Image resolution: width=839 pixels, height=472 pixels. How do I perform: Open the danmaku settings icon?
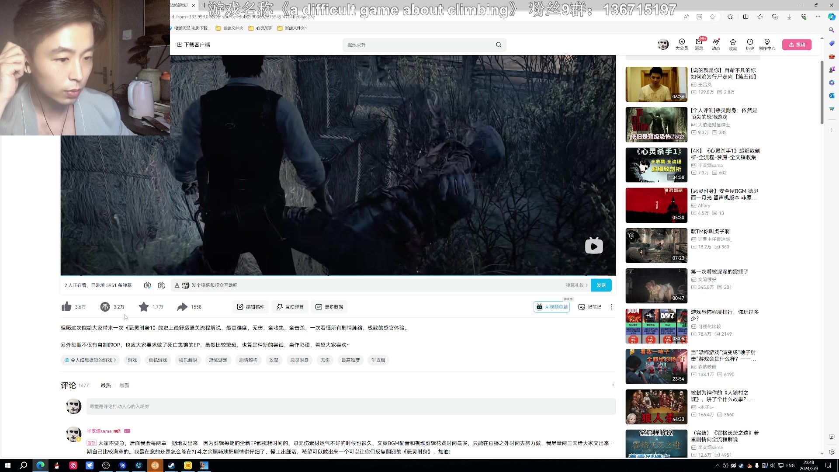[x=161, y=285]
